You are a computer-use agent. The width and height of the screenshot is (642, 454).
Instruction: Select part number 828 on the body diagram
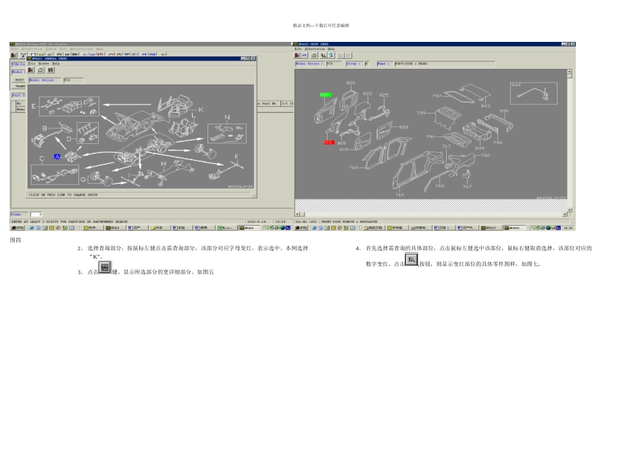coord(403,127)
